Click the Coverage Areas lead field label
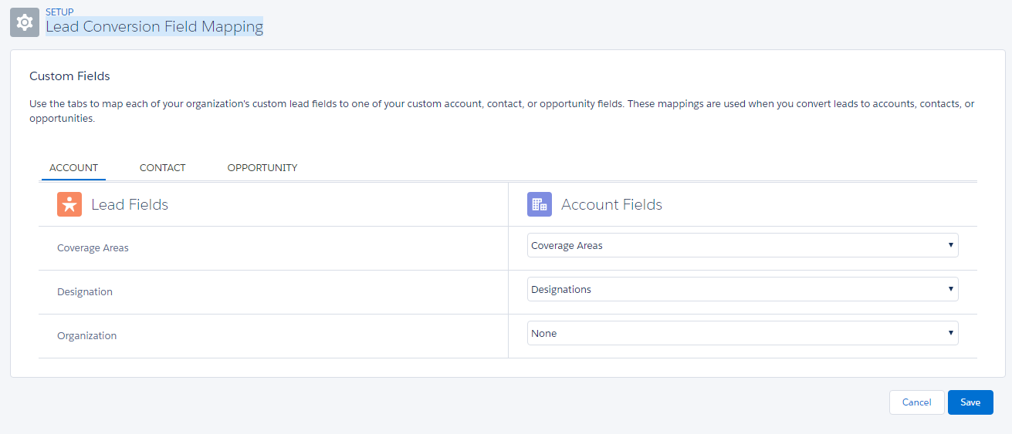Viewport: 1012px width, 434px height. pyautogui.click(x=93, y=248)
